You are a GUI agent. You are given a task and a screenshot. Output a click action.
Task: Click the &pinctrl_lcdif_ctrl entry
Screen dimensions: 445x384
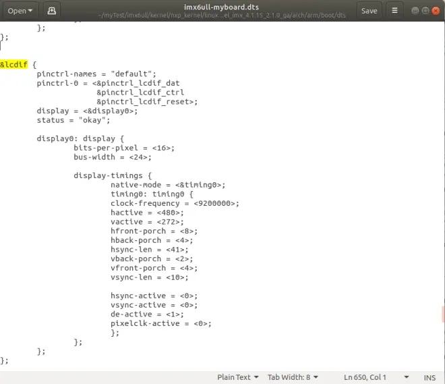[x=140, y=92]
